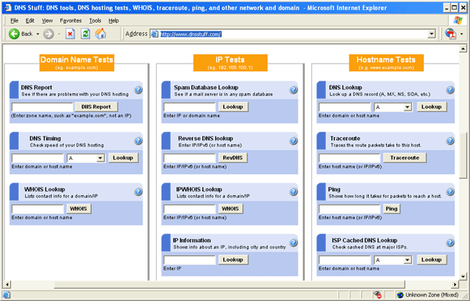Focus the DNS Report zone name field
The width and height of the screenshot is (470, 301).
42,107
